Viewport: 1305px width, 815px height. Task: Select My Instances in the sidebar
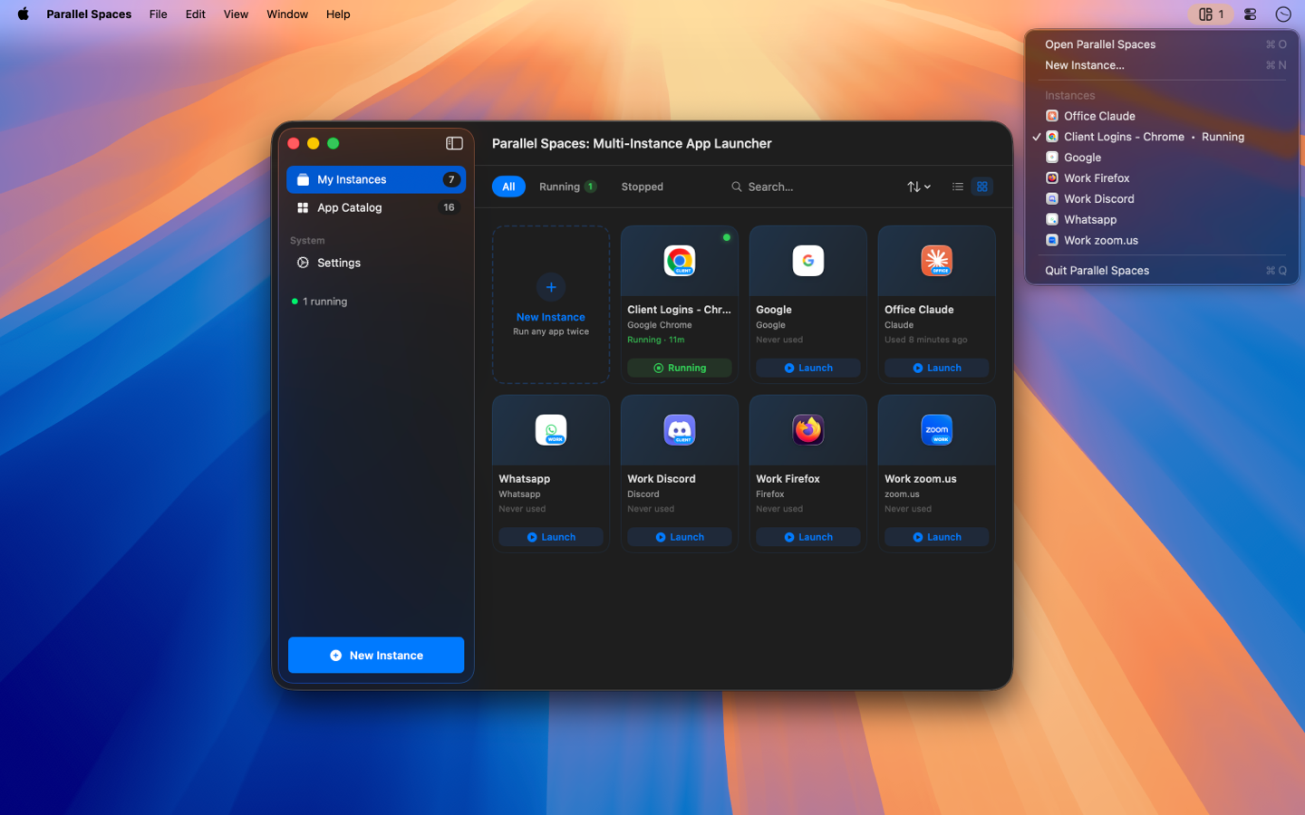coord(376,179)
